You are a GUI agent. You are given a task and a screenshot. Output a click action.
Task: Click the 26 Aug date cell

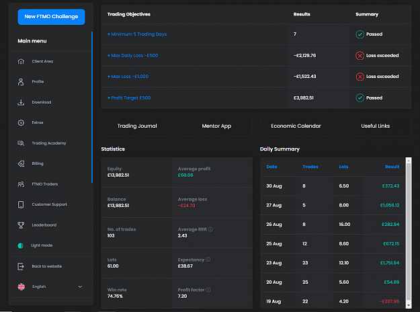274,225
